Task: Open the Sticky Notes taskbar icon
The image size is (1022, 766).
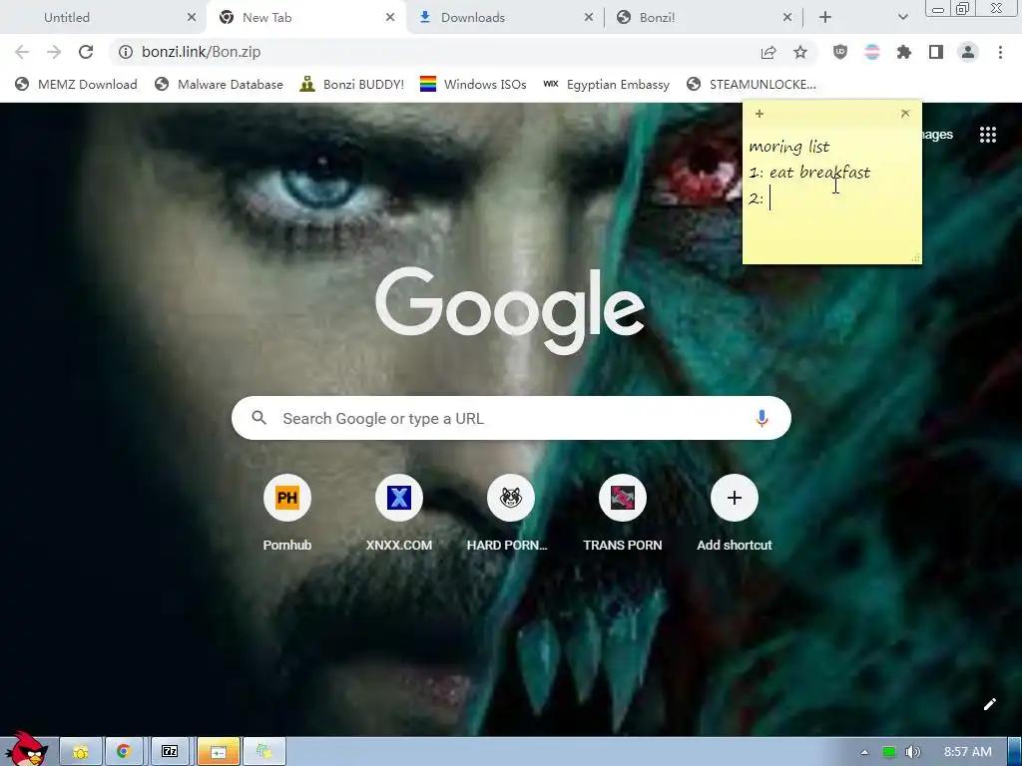Action: coord(263,752)
